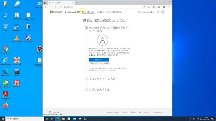Open the Recycle Bin desktop icon
Screen dimensions: 216x121
point(6,27)
